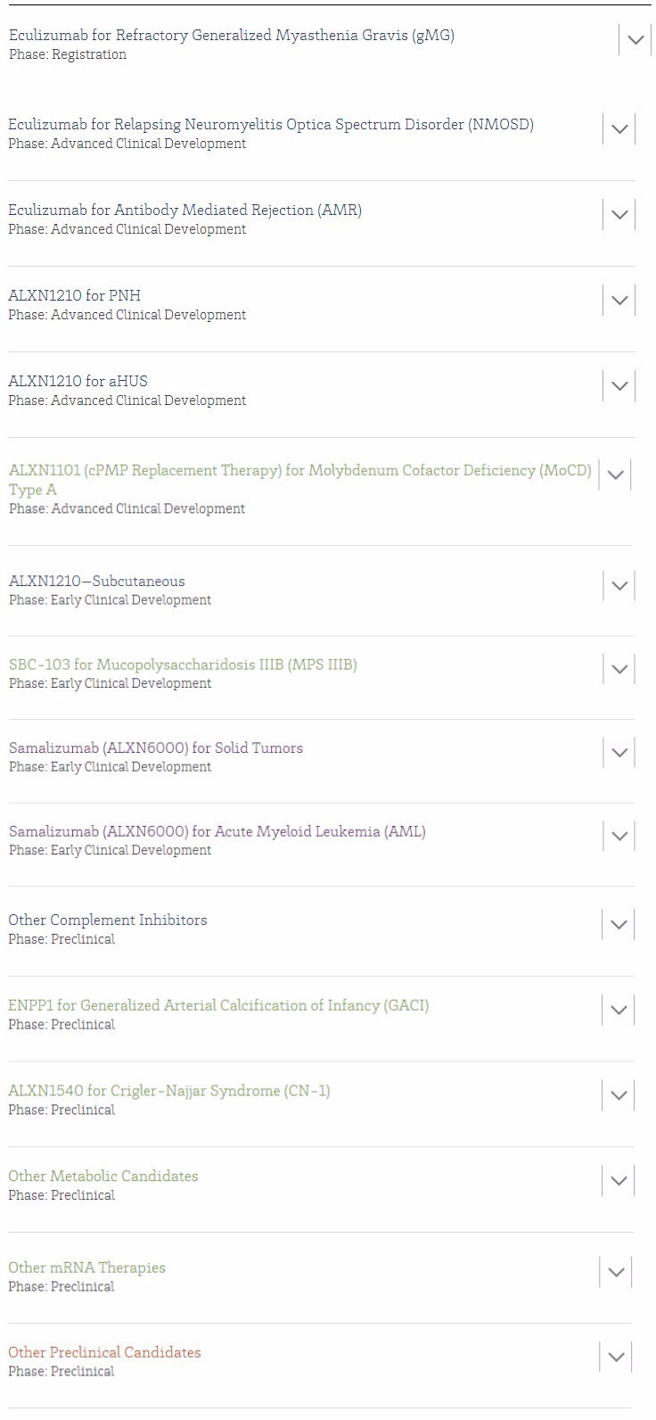Expand SBC-103 Mucopolysaccharidosis IIIB chevron
Viewport: 656px width, 1420px height.
[x=619, y=669]
